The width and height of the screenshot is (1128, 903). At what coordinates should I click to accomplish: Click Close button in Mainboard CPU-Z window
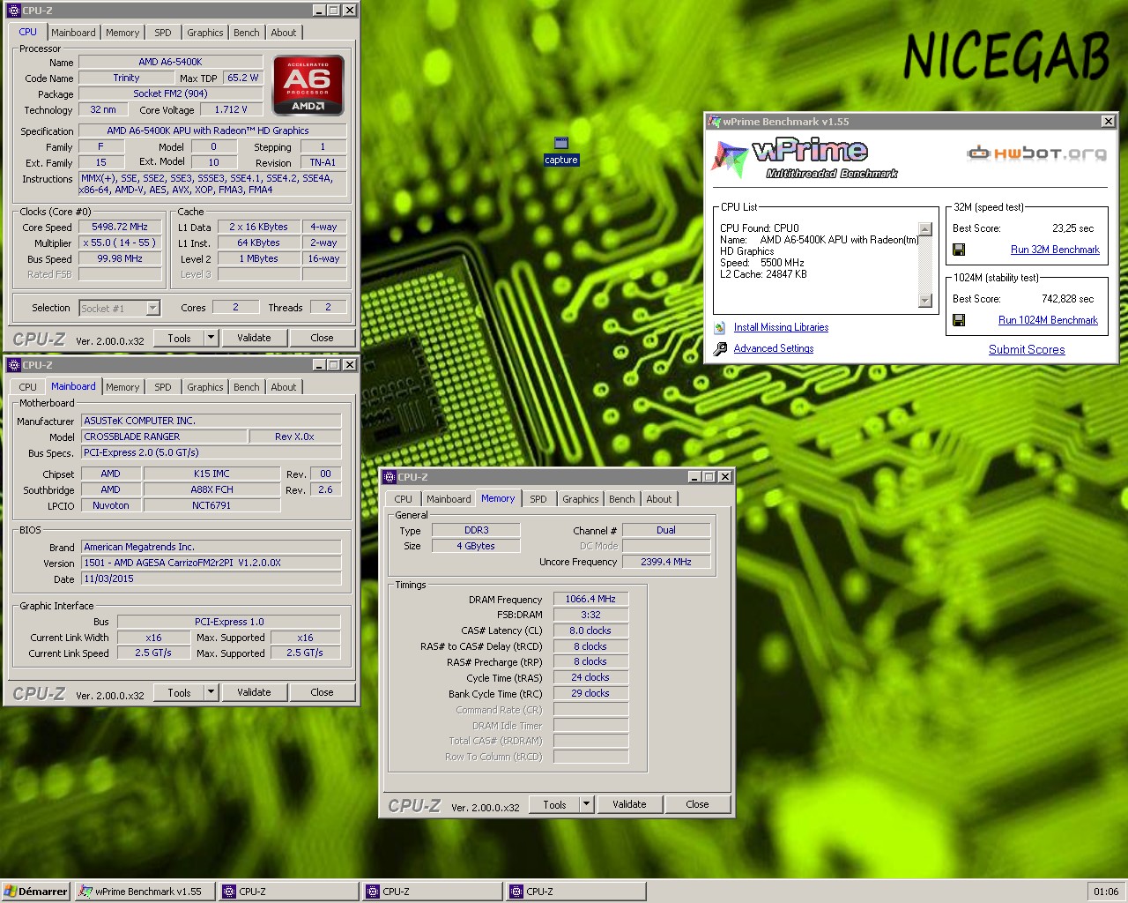coord(322,692)
